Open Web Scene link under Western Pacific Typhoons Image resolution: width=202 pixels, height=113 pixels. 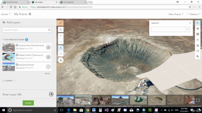20,58
